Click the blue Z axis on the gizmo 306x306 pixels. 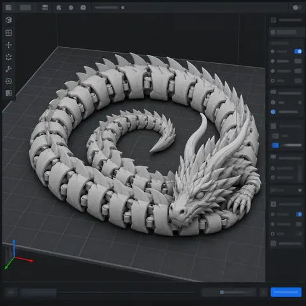[14, 248]
